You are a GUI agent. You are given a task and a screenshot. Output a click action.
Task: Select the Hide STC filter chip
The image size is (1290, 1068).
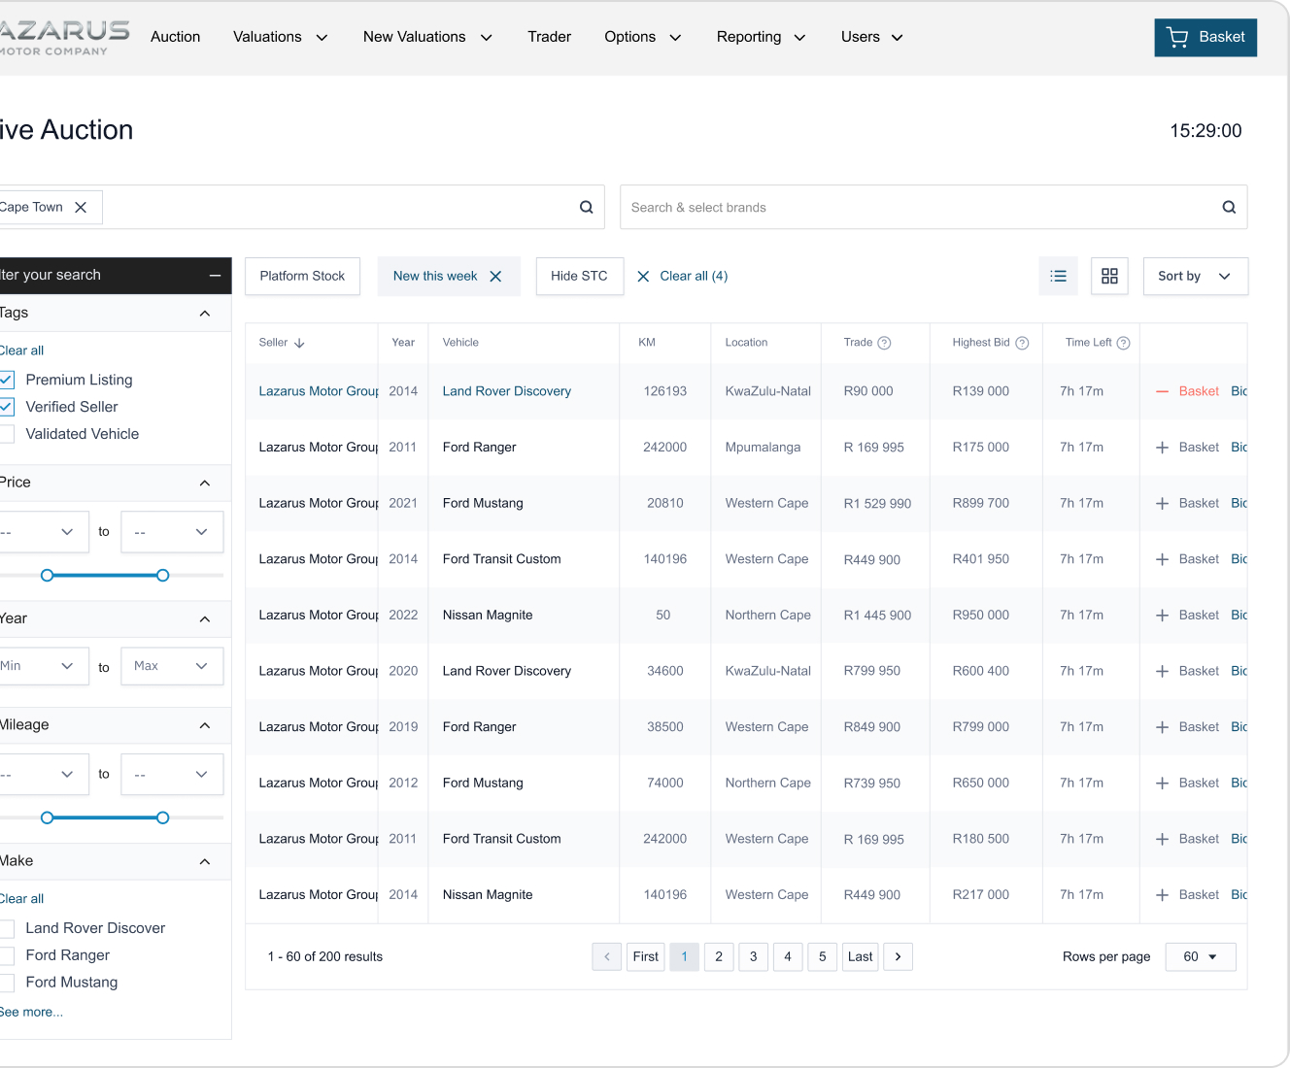coord(579,276)
